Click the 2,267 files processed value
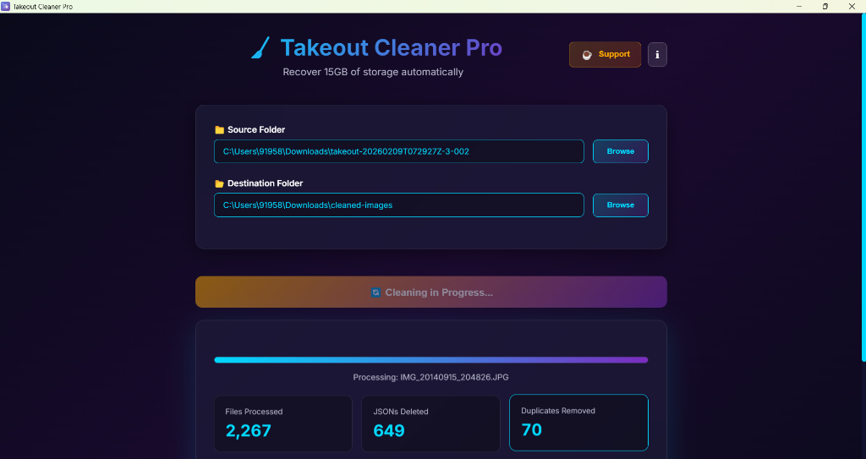The width and height of the screenshot is (866, 459). [x=249, y=431]
